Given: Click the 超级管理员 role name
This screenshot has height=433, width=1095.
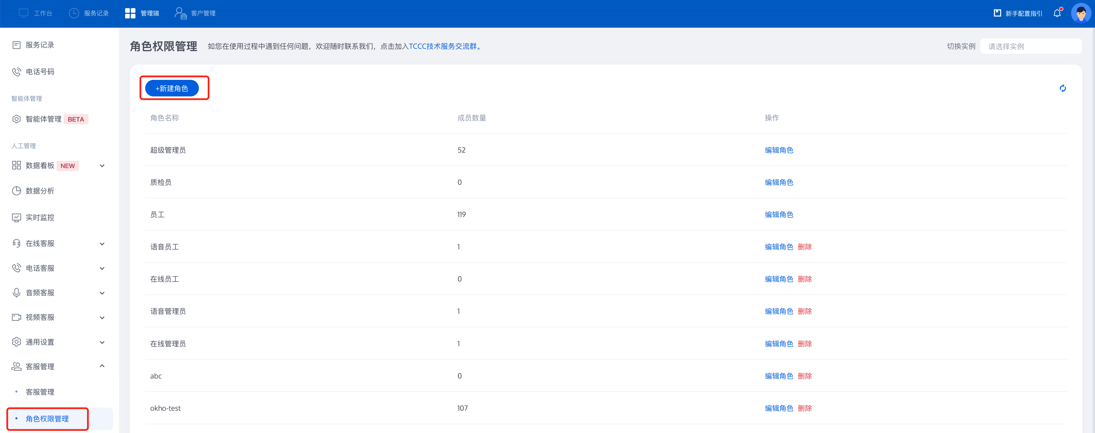Looking at the screenshot, I should click(x=168, y=150).
